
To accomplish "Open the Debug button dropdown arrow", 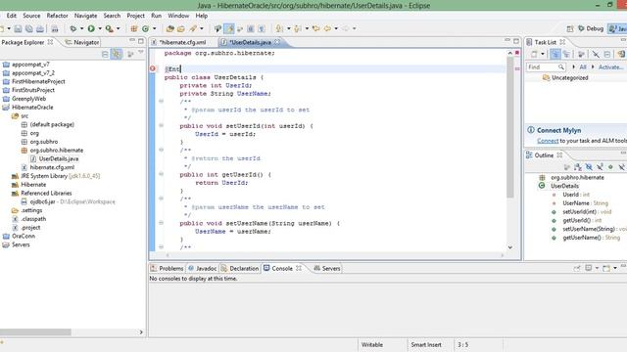I will [81, 28].
